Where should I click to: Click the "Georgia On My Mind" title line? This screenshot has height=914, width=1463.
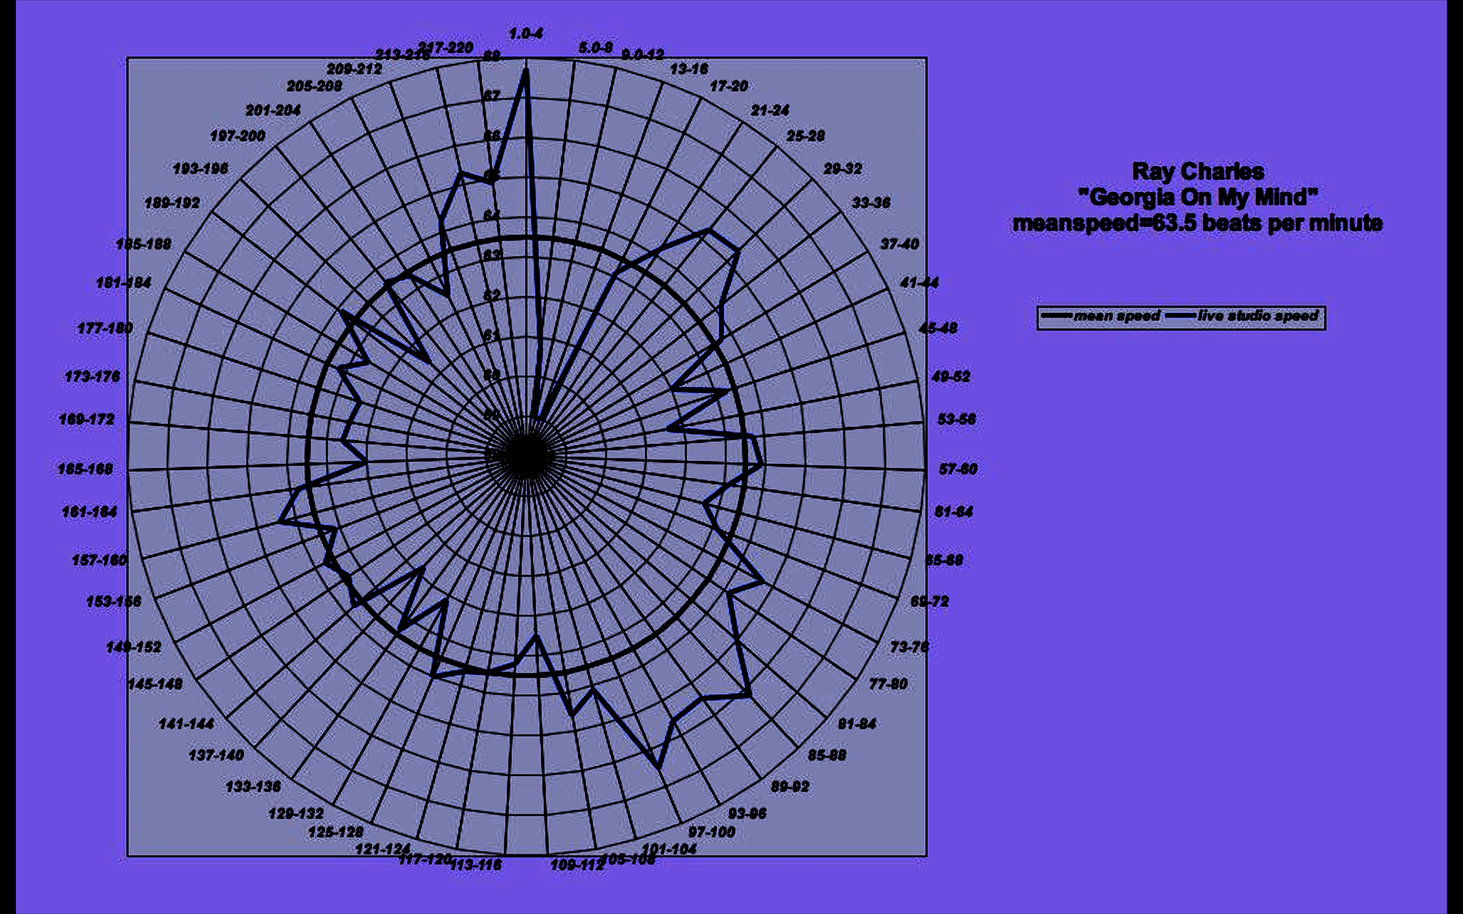(x=1198, y=198)
